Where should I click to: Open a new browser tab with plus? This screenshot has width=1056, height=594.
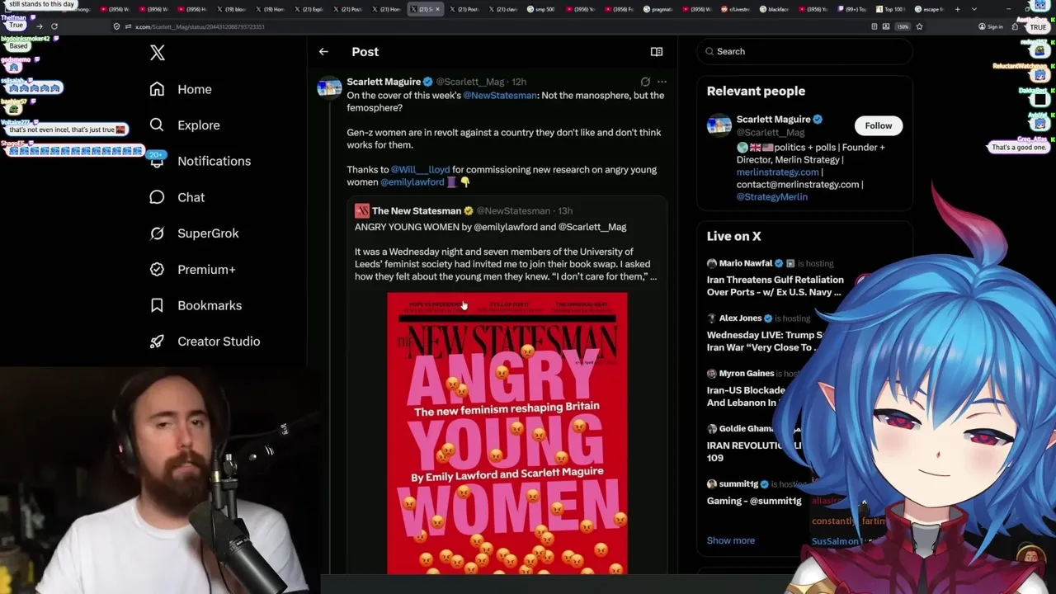957,9
